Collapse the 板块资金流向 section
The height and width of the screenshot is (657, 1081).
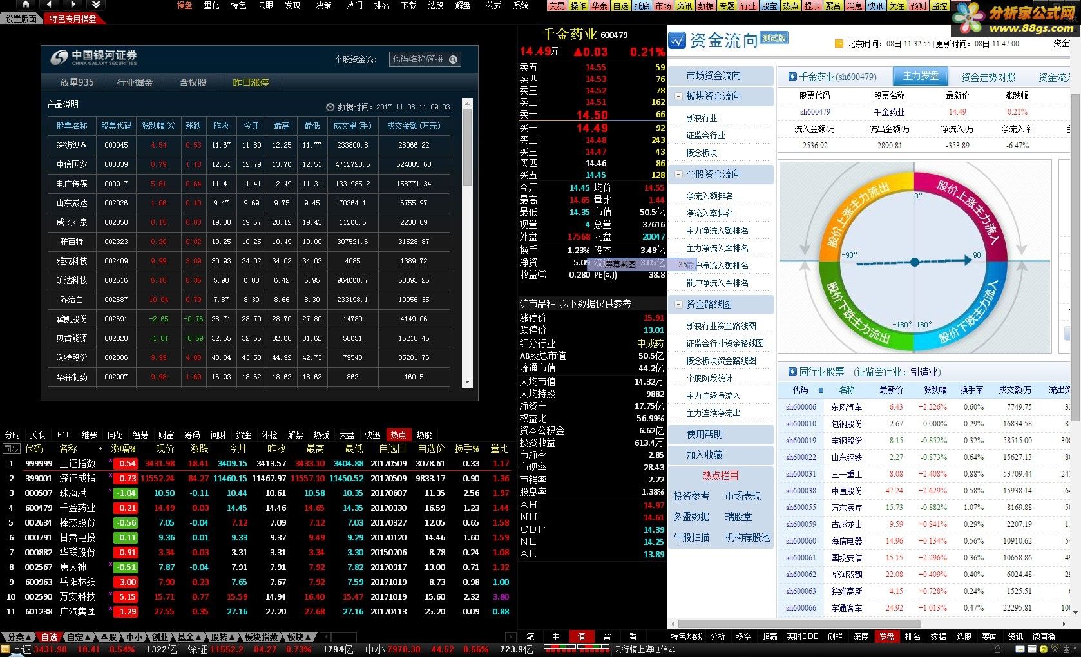click(679, 96)
